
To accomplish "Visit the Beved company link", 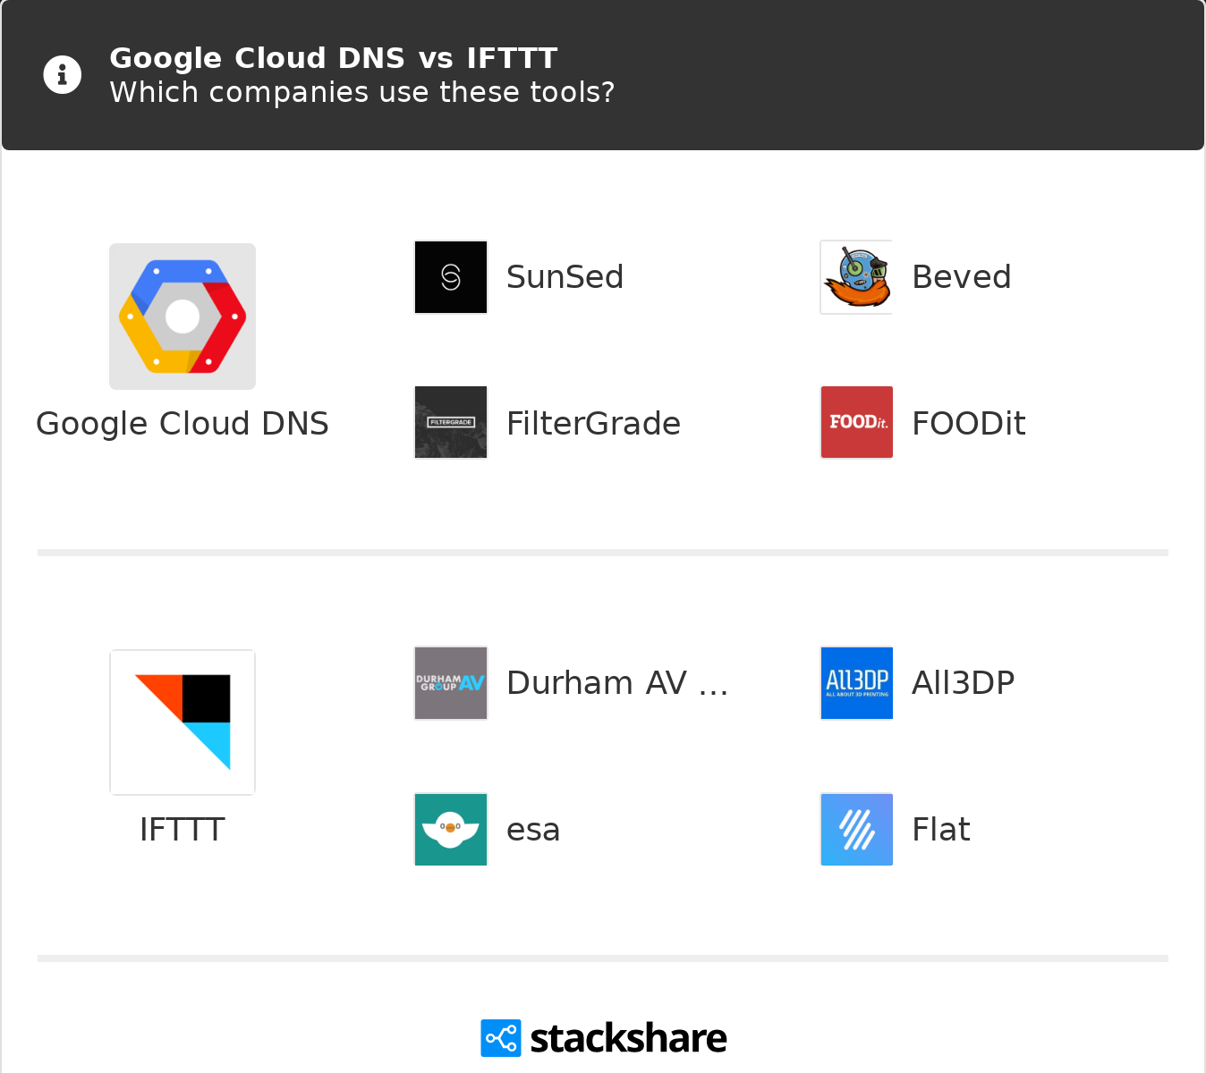I will [x=962, y=277].
